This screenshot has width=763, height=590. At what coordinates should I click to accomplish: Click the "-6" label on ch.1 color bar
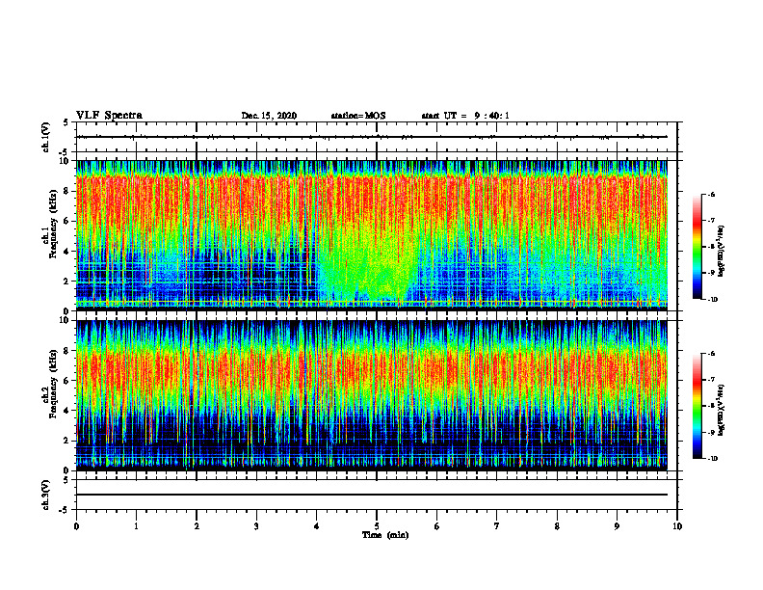tap(711, 195)
